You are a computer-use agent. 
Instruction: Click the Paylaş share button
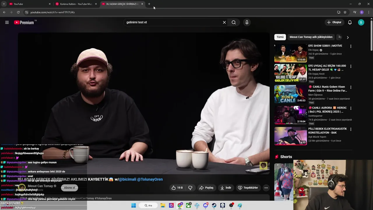pos(206,188)
